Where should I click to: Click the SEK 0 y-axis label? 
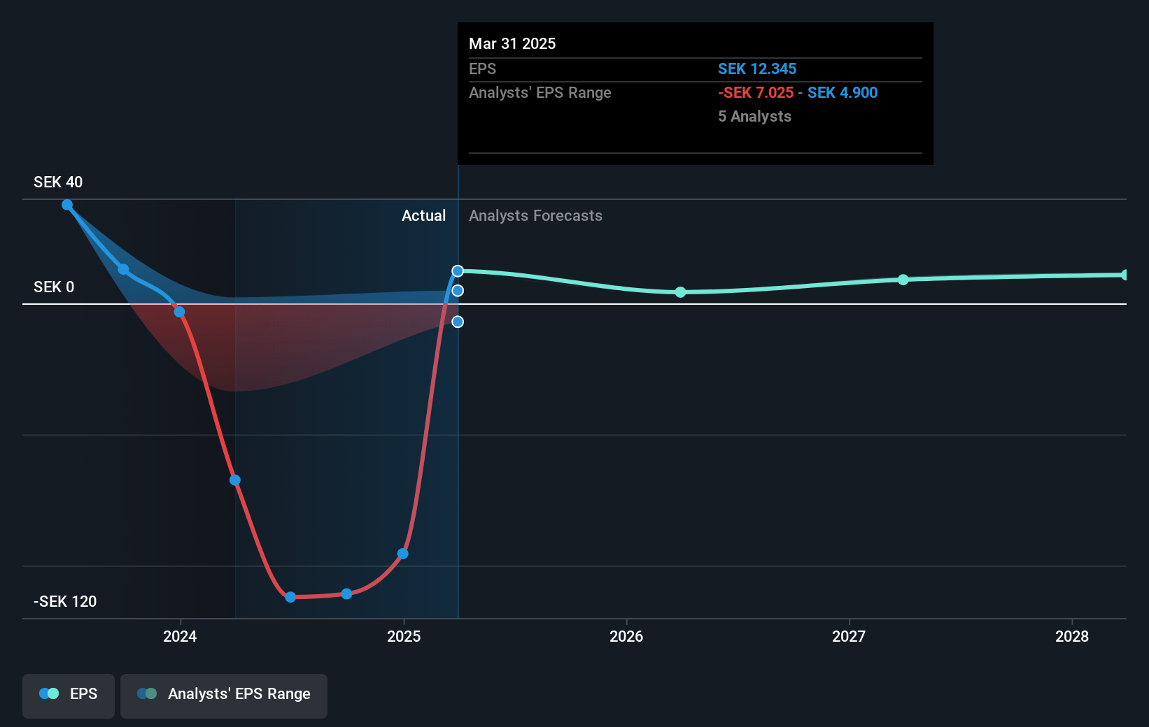[54, 287]
